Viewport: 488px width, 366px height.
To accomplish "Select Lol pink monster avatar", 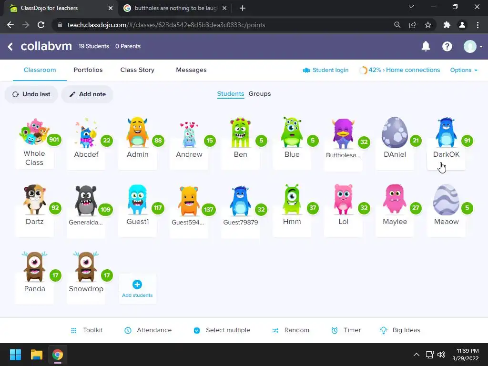I will coord(343,200).
